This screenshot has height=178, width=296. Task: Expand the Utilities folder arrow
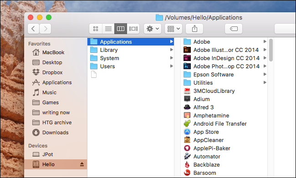coord(265,82)
